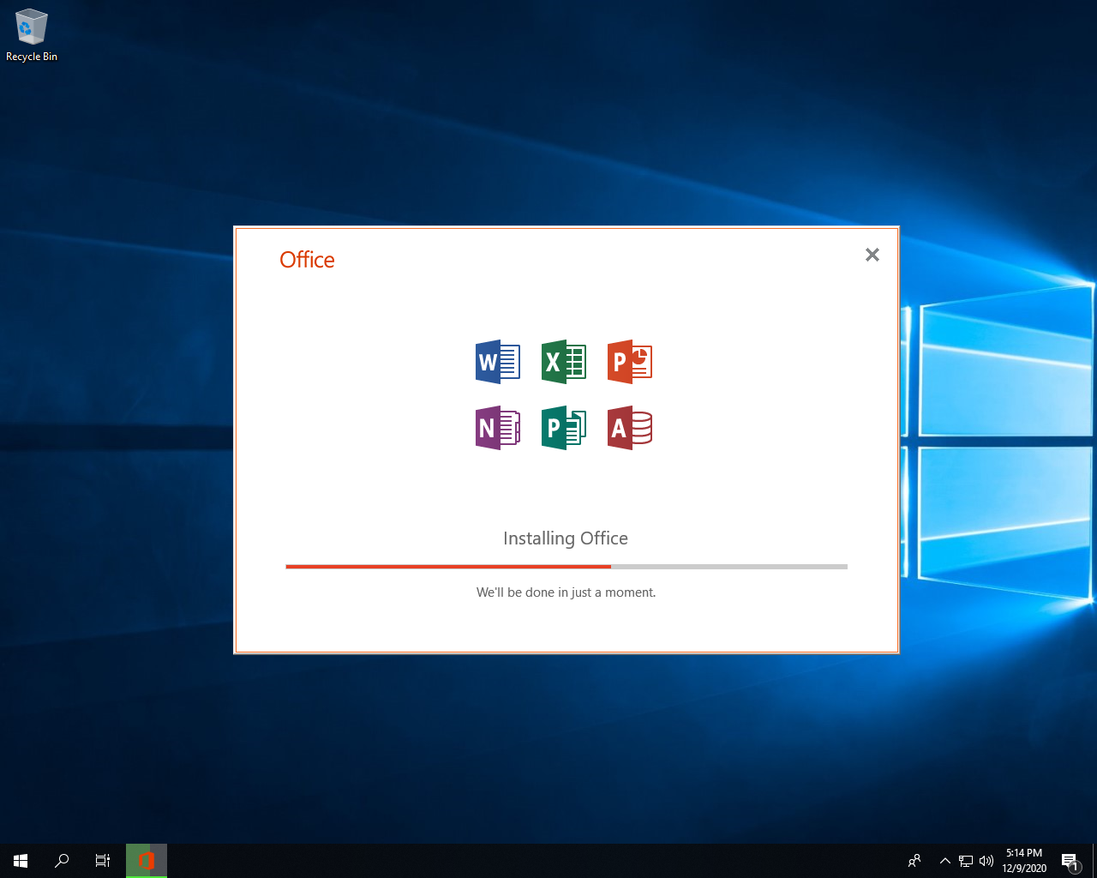Open the clock showing 5:14 PM

pos(1024,861)
